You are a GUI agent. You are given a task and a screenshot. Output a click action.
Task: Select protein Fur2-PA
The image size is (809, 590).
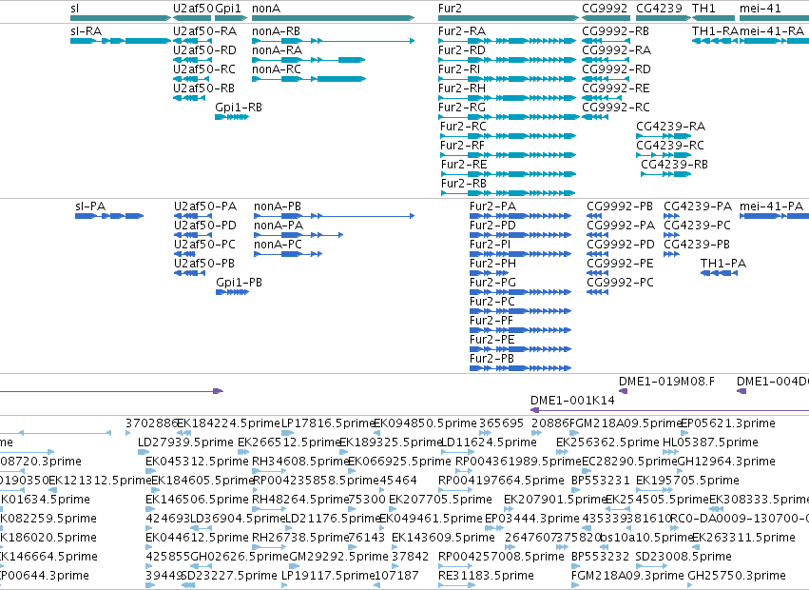(521, 216)
